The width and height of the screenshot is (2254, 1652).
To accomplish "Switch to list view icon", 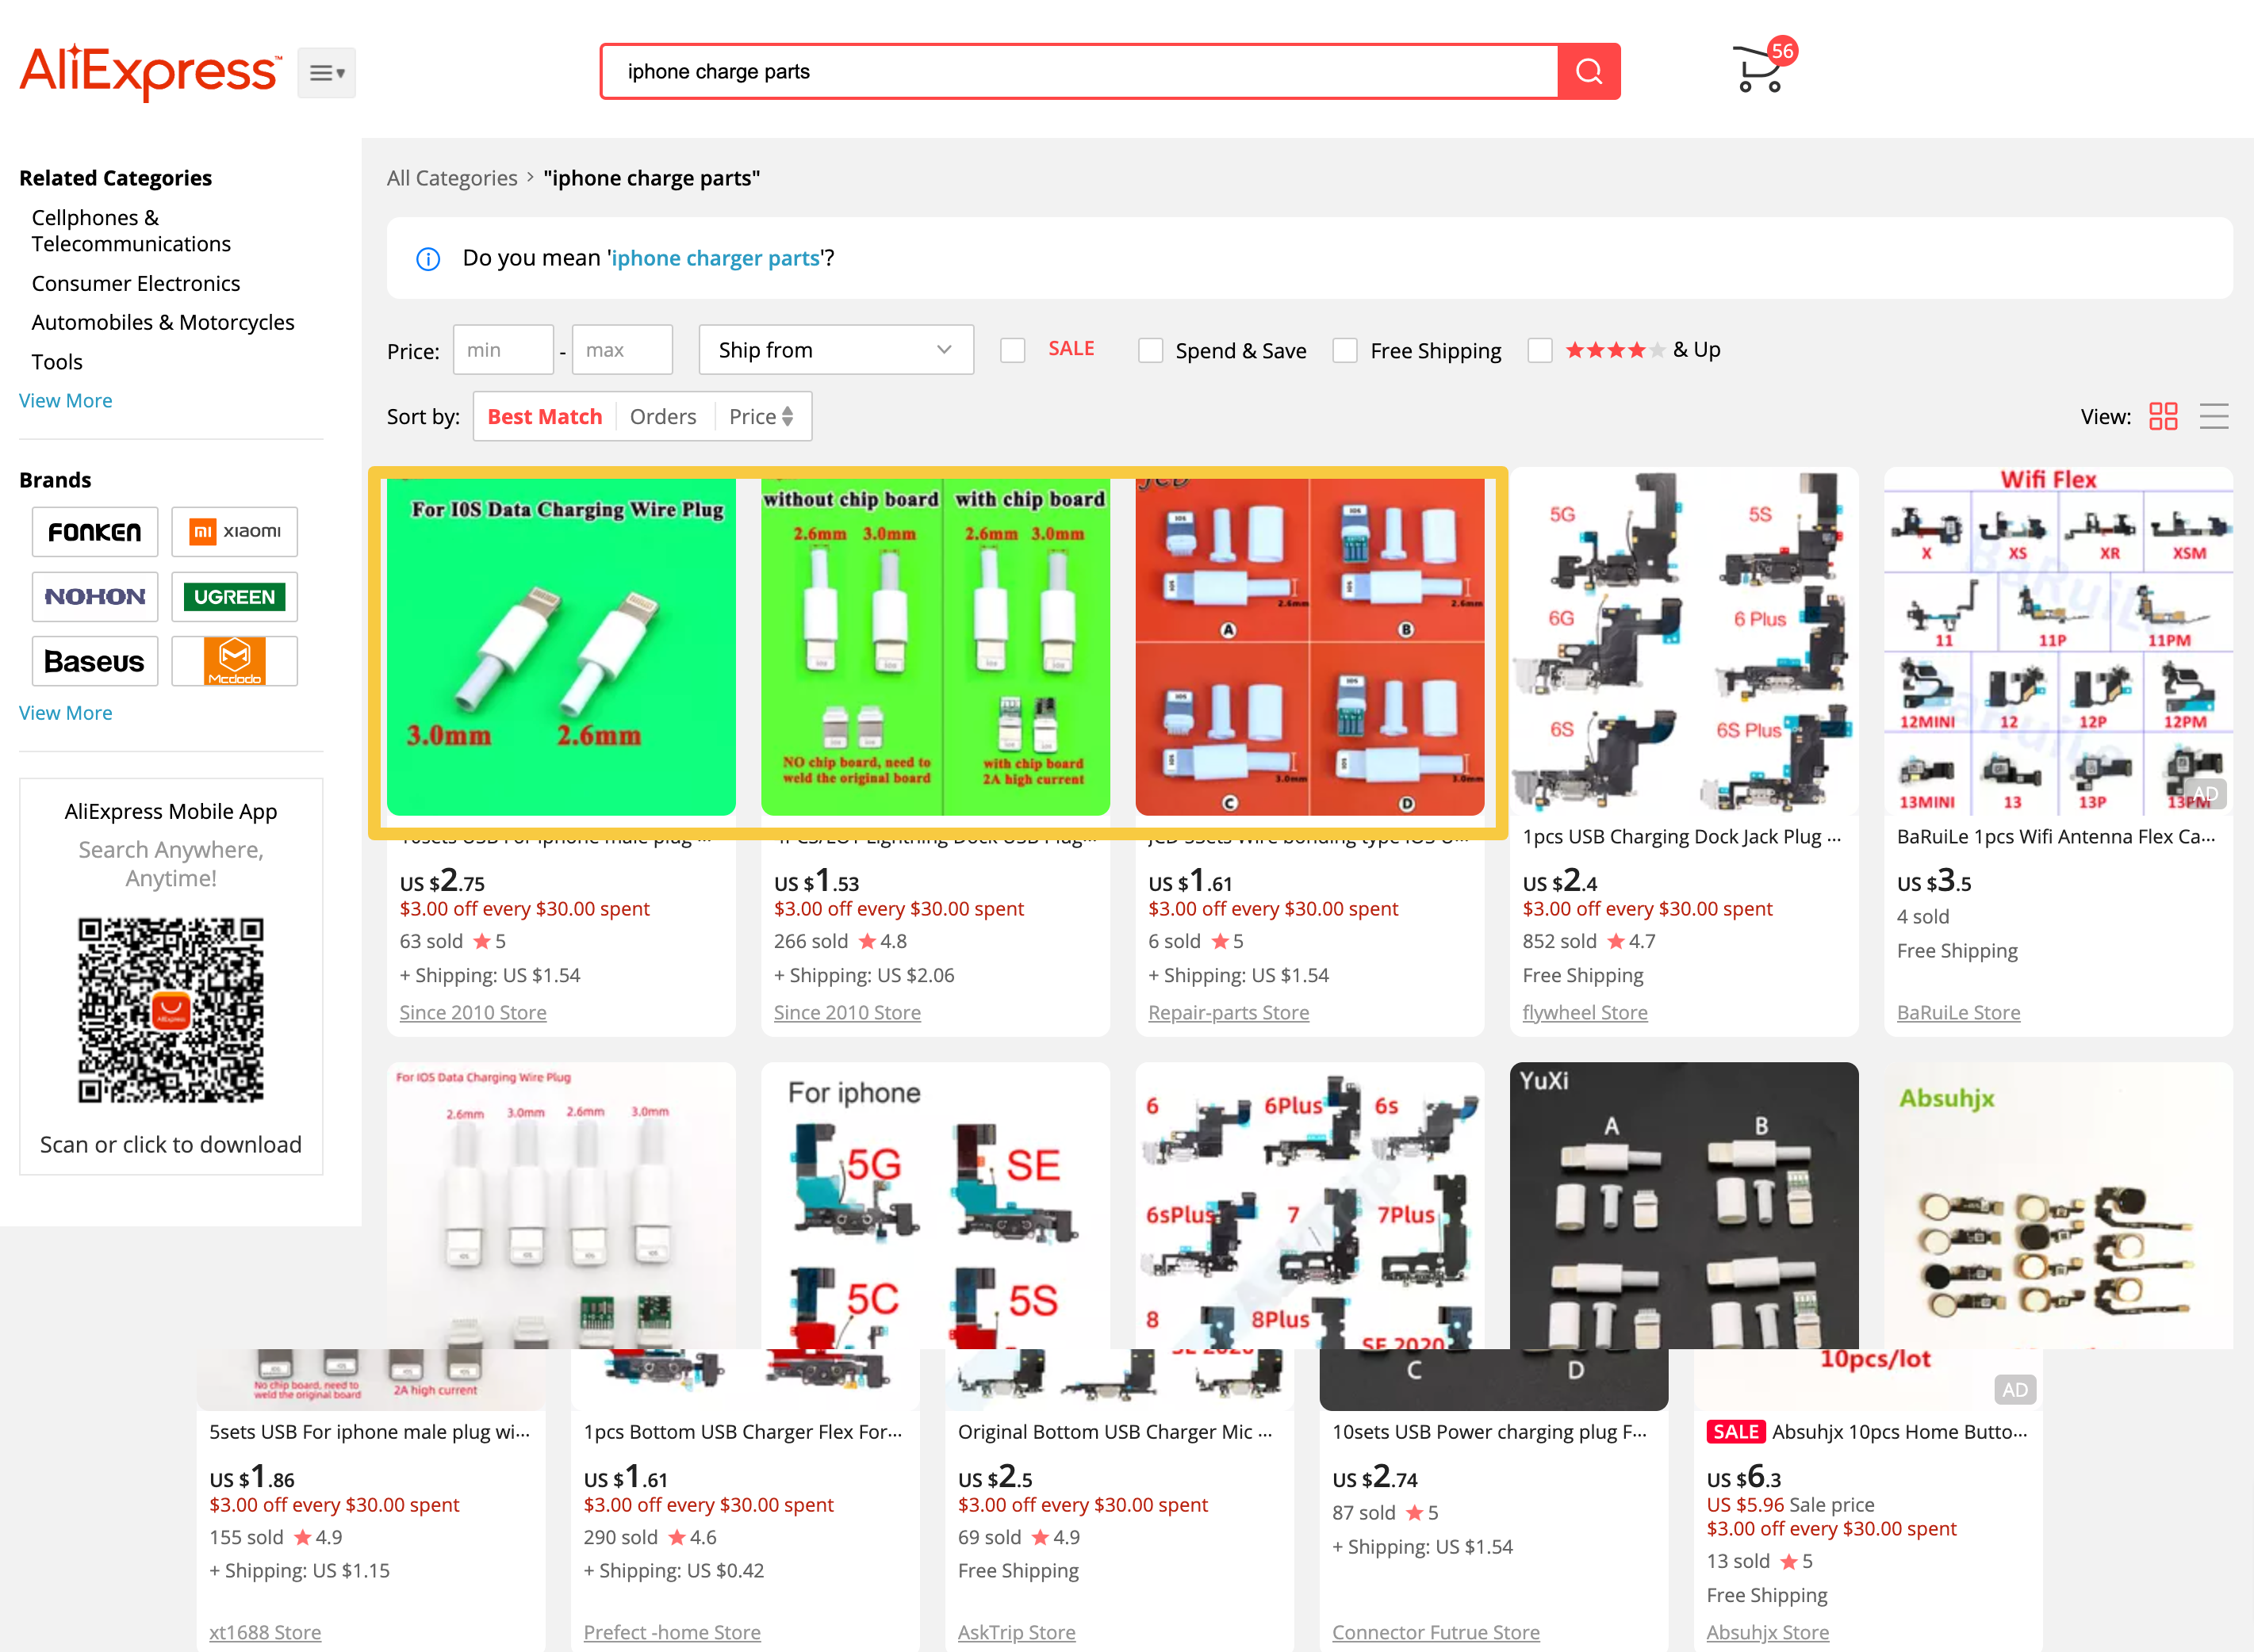I will pos(2214,416).
